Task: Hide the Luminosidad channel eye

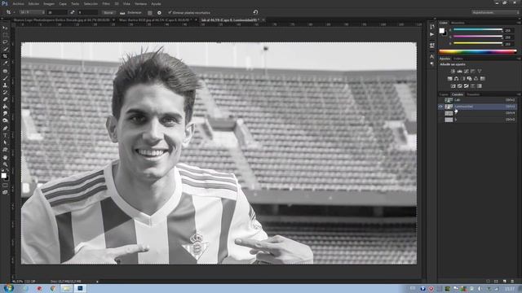Action: point(440,107)
